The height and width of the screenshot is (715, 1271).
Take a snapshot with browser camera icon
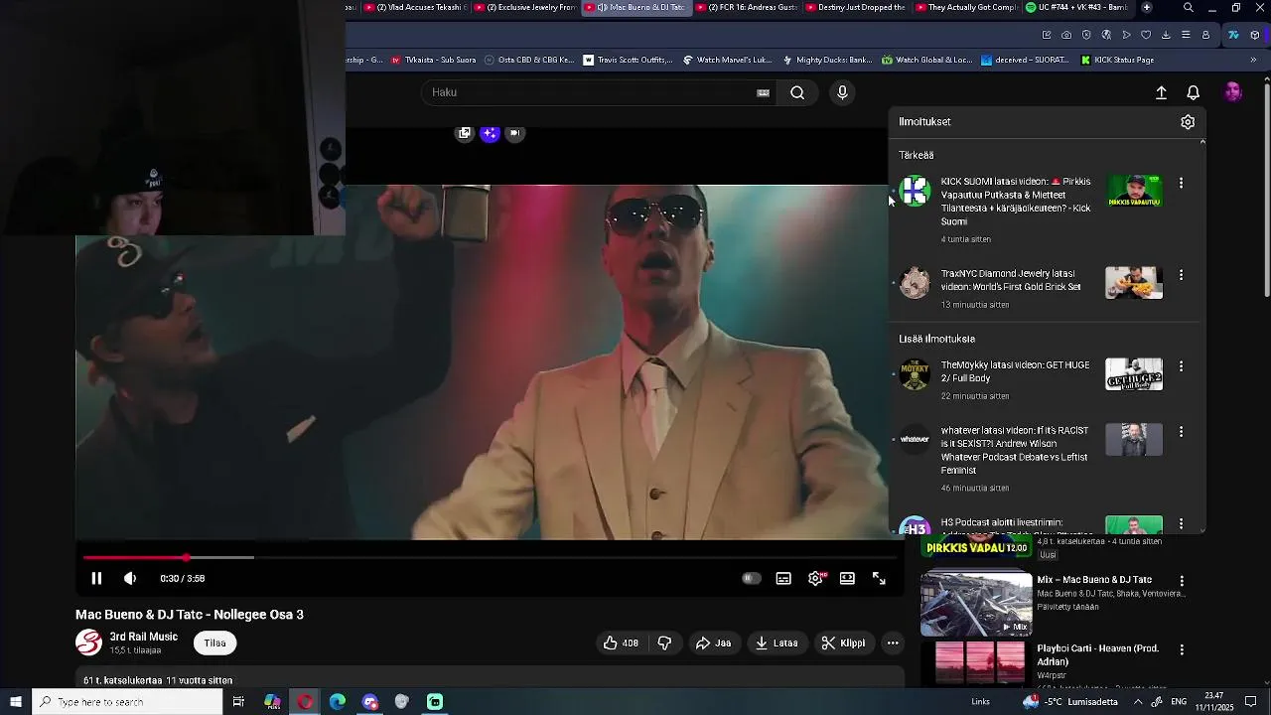(x=1066, y=35)
